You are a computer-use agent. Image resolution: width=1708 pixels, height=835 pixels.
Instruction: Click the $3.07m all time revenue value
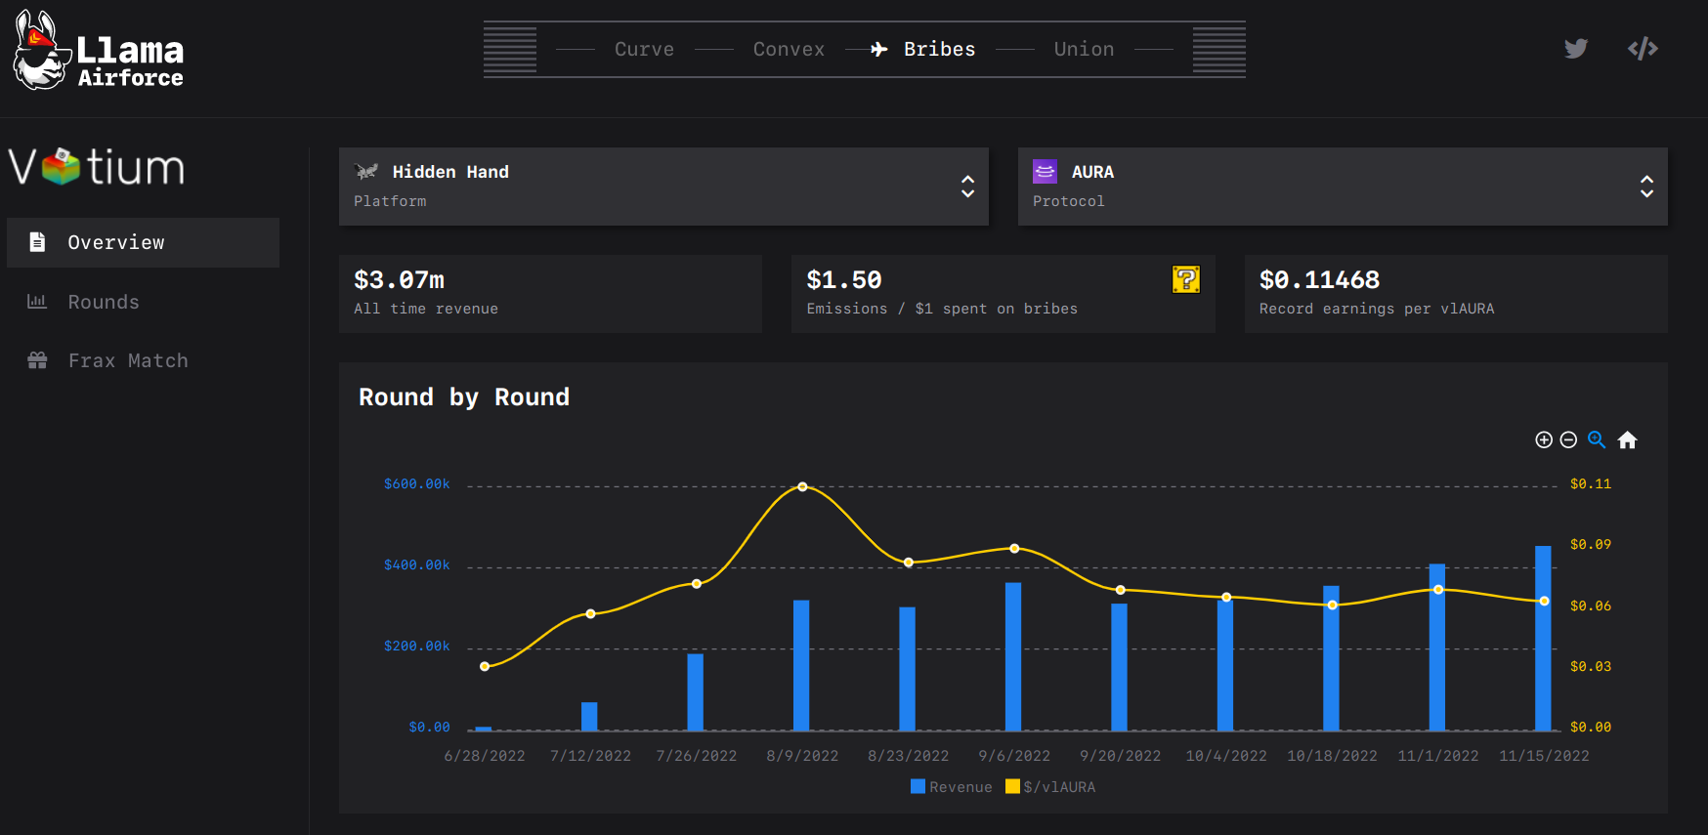click(399, 280)
